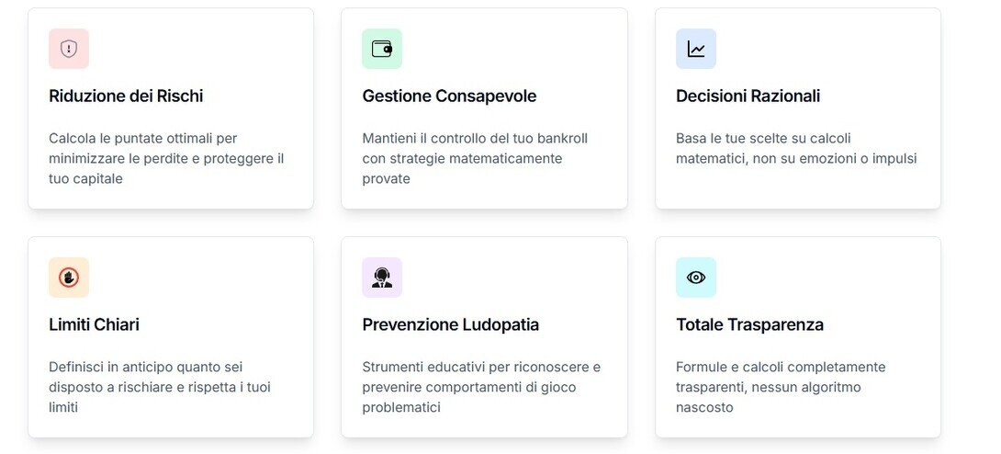The height and width of the screenshot is (454, 1001).
Task: Click the shield alert icon
Action: click(x=69, y=49)
